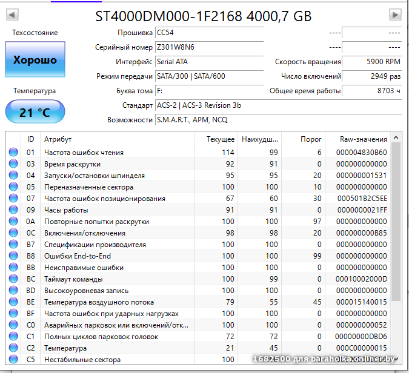Viewport: 409px width, 373px height.
Task: Click status circle for Нестабильные сектора
Action: click(x=13, y=360)
